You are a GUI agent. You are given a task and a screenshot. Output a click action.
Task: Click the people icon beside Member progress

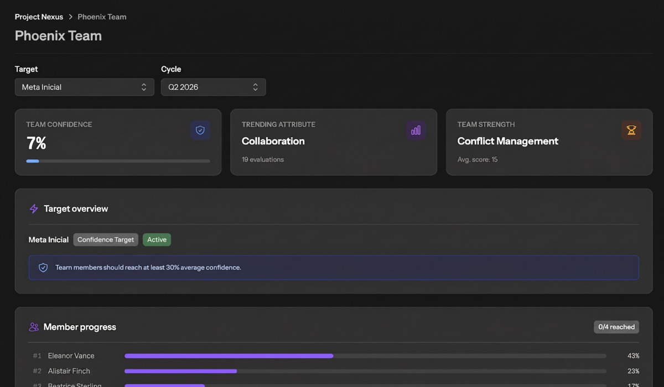34,327
